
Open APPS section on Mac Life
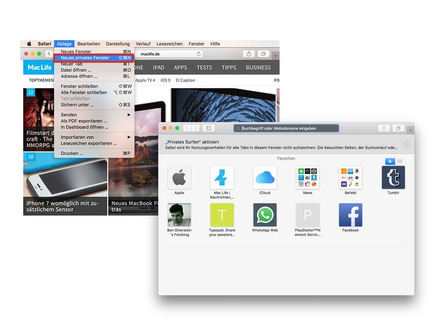[180, 67]
